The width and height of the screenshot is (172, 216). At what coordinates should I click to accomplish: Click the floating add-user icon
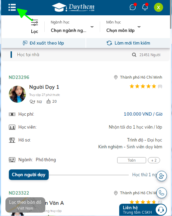[161, 176]
